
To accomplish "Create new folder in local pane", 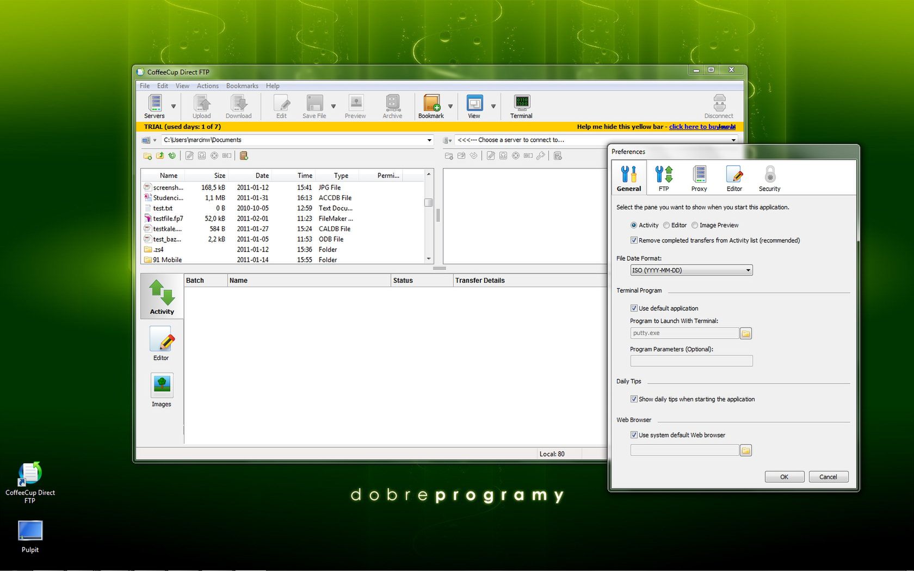I will click(147, 156).
